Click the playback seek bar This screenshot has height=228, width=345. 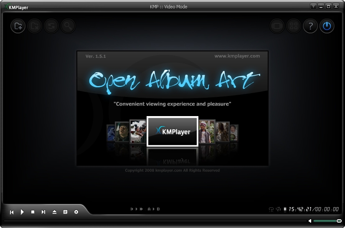click(155, 221)
